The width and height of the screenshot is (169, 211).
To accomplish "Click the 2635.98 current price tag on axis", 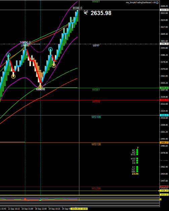I will [164, 10].
